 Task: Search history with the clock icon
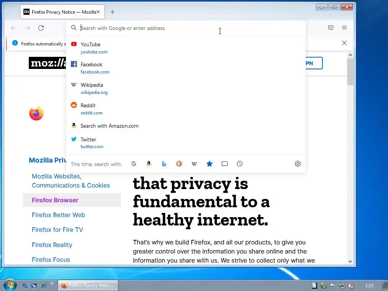click(x=239, y=164)
